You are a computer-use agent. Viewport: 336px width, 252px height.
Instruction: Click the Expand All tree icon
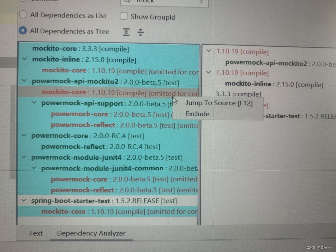tap(126, 32)
